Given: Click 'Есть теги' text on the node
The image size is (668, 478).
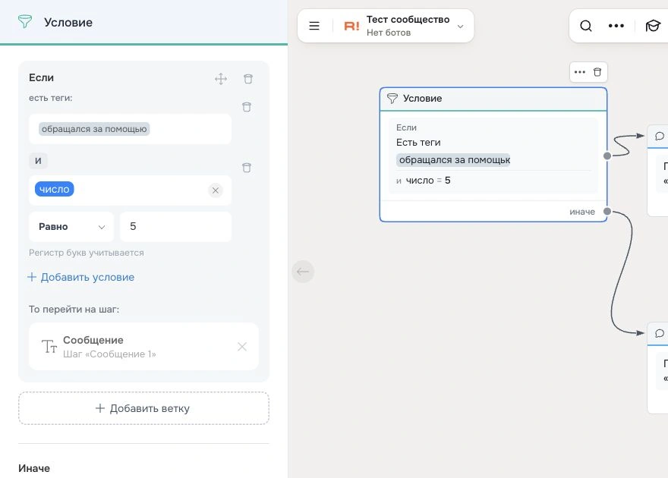Looking at the screenshot, I should (418, 143).
